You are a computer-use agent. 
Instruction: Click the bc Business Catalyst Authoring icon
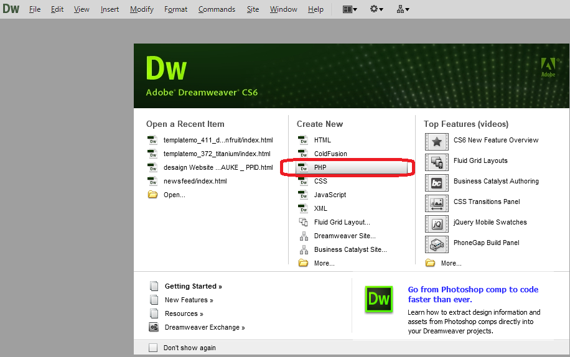click(437, 183)
